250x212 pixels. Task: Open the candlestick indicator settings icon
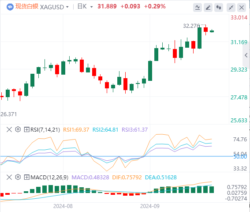click(x=219, y=8)
